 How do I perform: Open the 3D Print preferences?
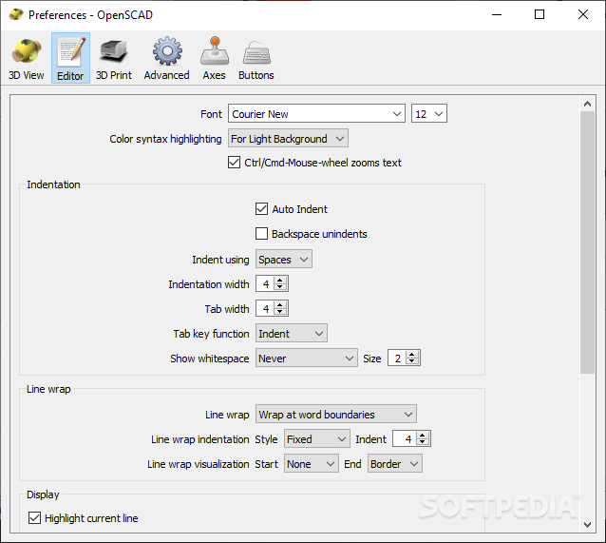point(114,58)
